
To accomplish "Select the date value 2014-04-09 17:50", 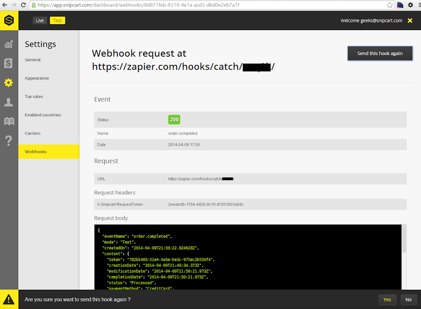I will coord(184,145).
